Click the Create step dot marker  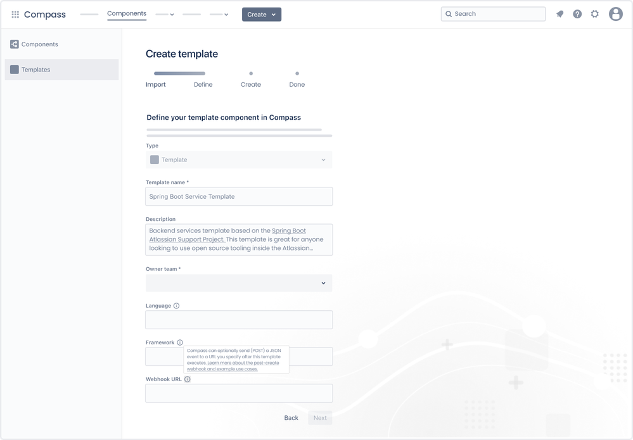pos(251,73)
